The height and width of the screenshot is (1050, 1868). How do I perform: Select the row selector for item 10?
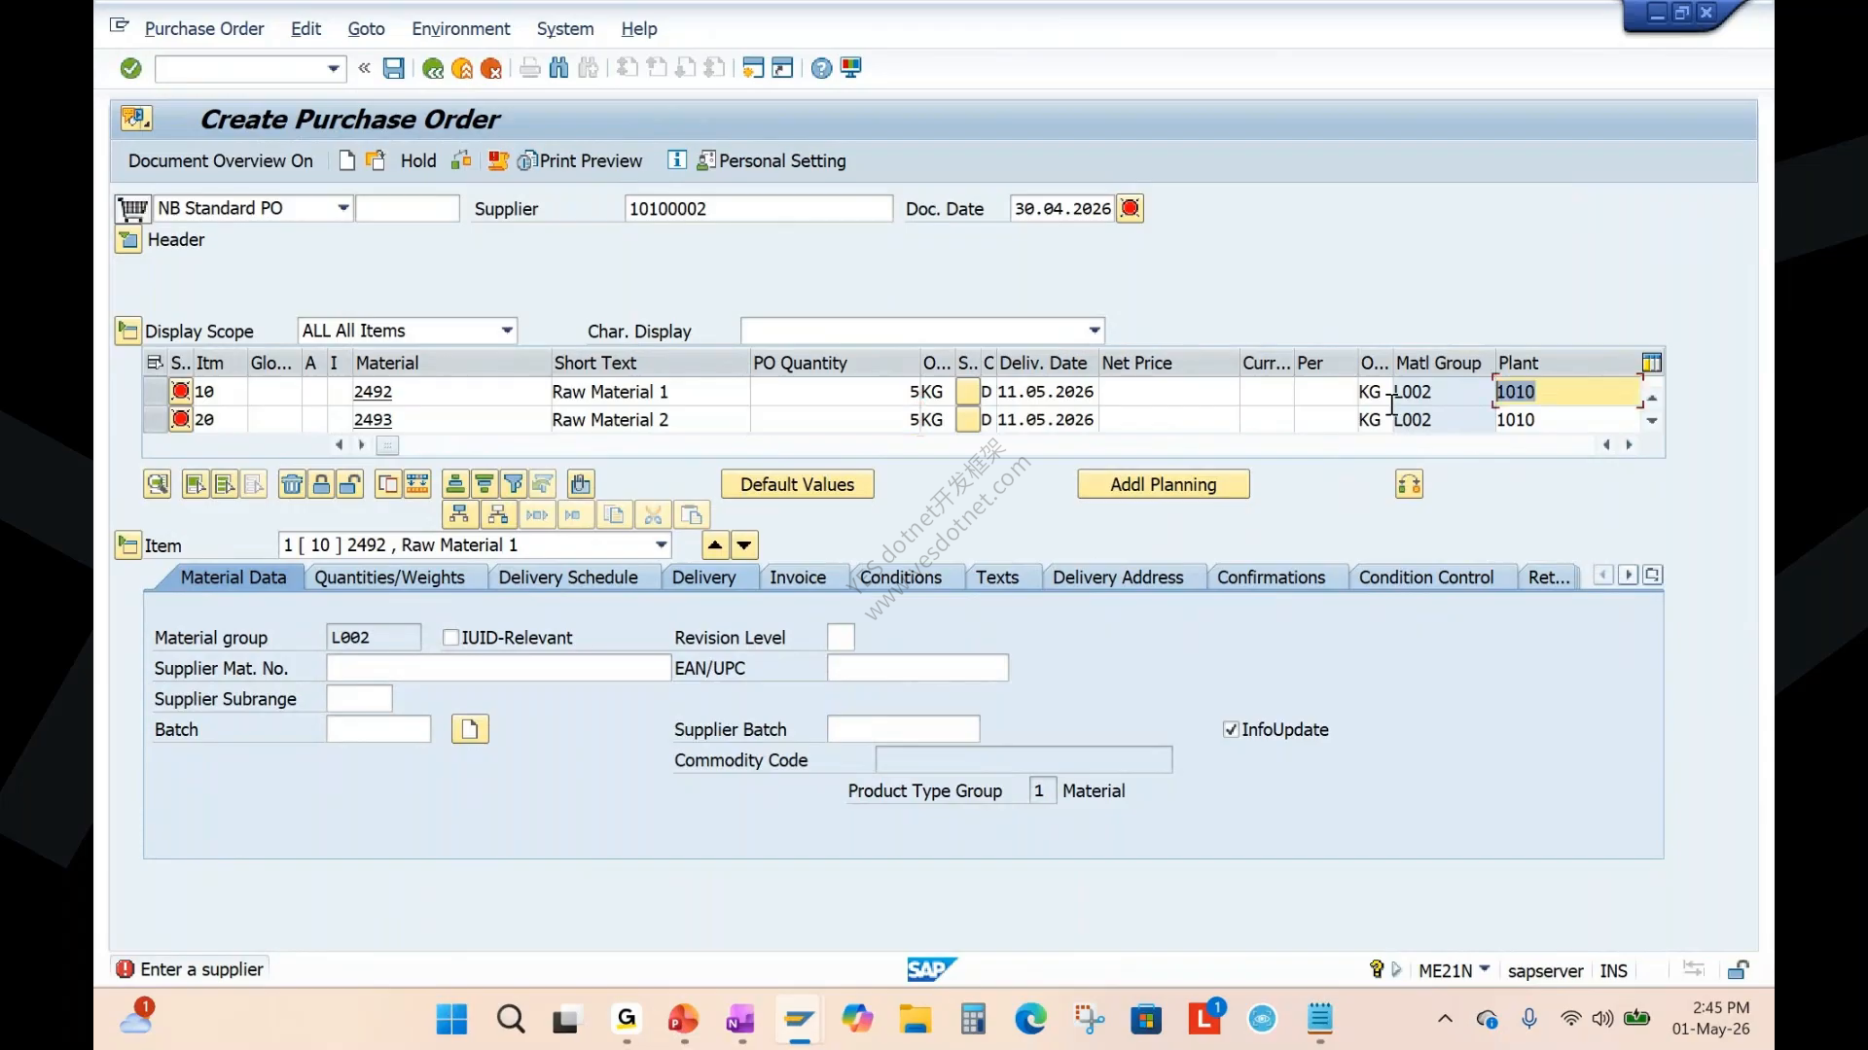pyautogui.click(x=155, y=392)
